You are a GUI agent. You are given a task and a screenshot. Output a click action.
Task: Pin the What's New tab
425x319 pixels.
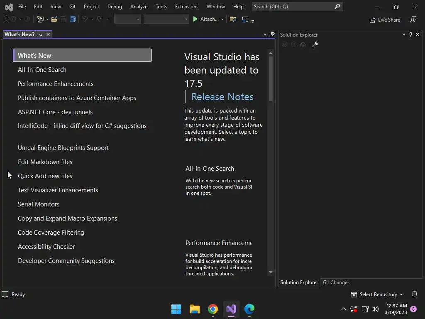point(40,34)
